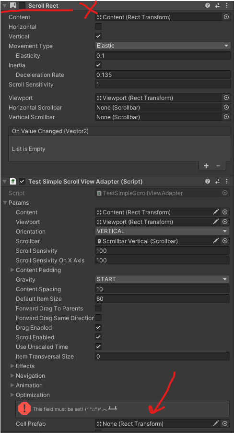This screenshot has height=433, width=234.
Task: Open object picker for Scroll Rect Content field
Action: coord(226,17)
